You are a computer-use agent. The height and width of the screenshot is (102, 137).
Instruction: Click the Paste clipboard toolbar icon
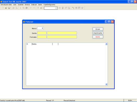point(27,8)
